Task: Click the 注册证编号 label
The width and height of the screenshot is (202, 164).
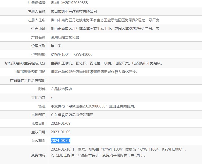Action: [x=36, y=3]
